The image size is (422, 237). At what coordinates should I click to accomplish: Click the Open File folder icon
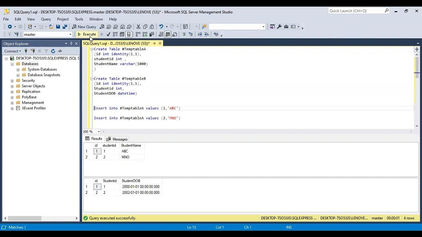51,27
